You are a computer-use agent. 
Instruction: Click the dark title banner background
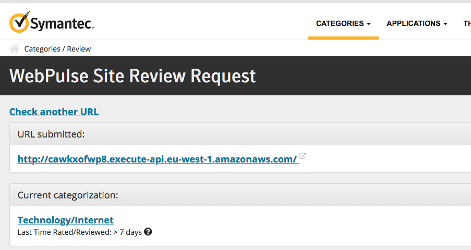pos(365,76)
